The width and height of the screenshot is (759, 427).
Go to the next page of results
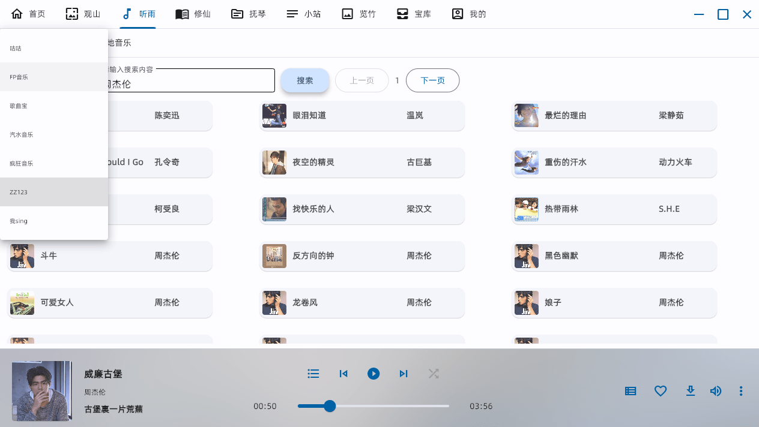(x=432, y=80)
